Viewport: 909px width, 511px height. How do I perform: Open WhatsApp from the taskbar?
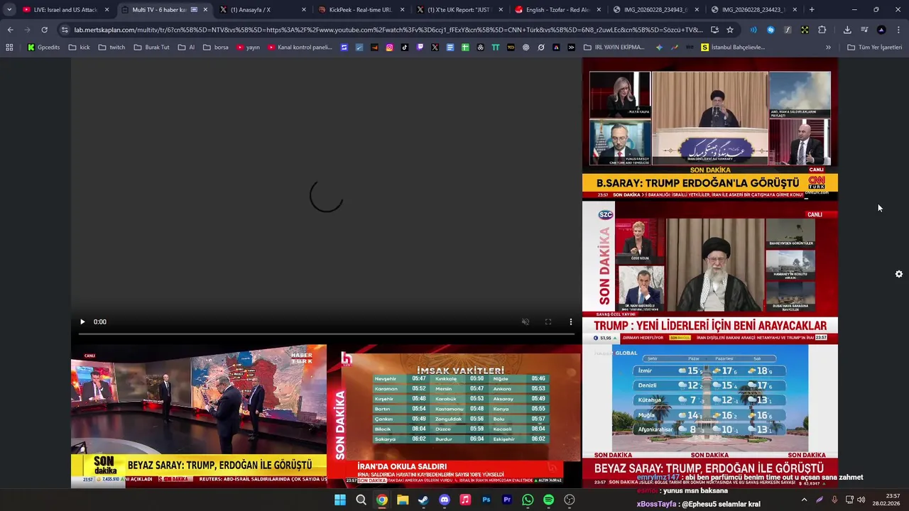528,500
